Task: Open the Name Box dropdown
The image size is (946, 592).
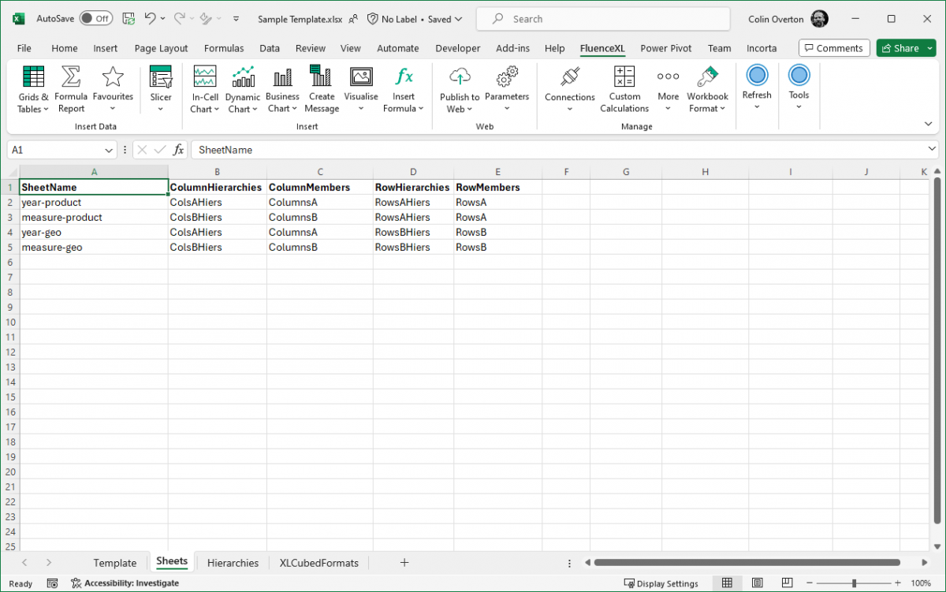Action: click(x=108, y=150)
